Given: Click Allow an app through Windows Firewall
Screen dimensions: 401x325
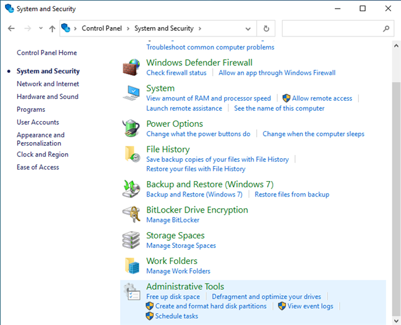Looking at the screenshot, I should [277, 73].
